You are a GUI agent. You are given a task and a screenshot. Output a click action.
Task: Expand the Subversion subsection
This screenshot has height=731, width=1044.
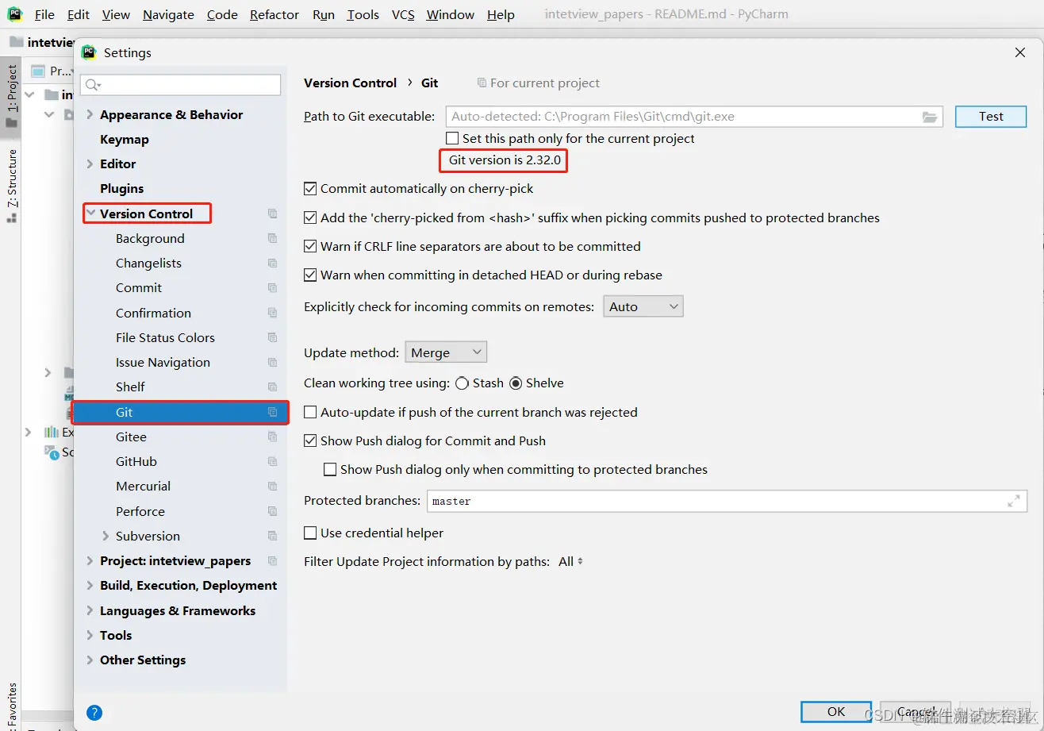tap(106, 537)
